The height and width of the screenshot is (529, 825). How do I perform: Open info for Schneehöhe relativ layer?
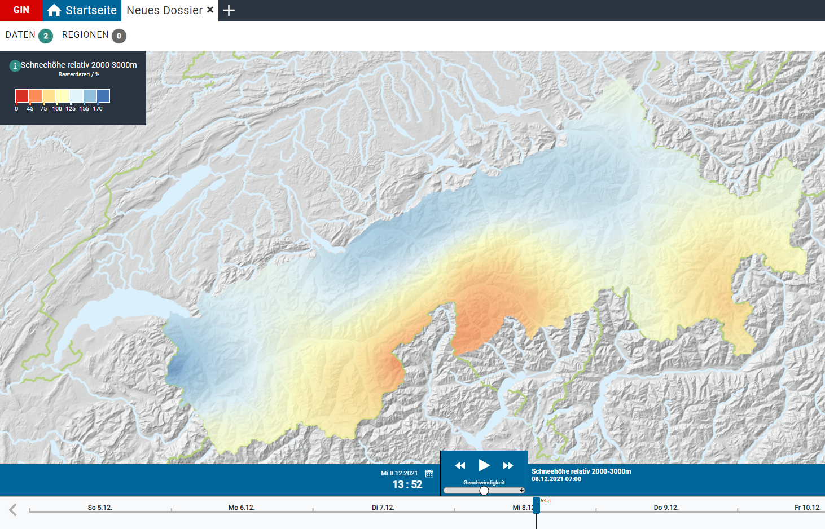click(x=15, y=66)
